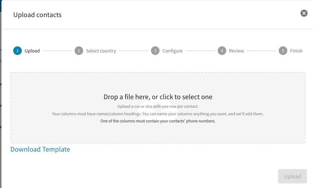
Task: Go to the Upload step label
Action: click(32, 51)
